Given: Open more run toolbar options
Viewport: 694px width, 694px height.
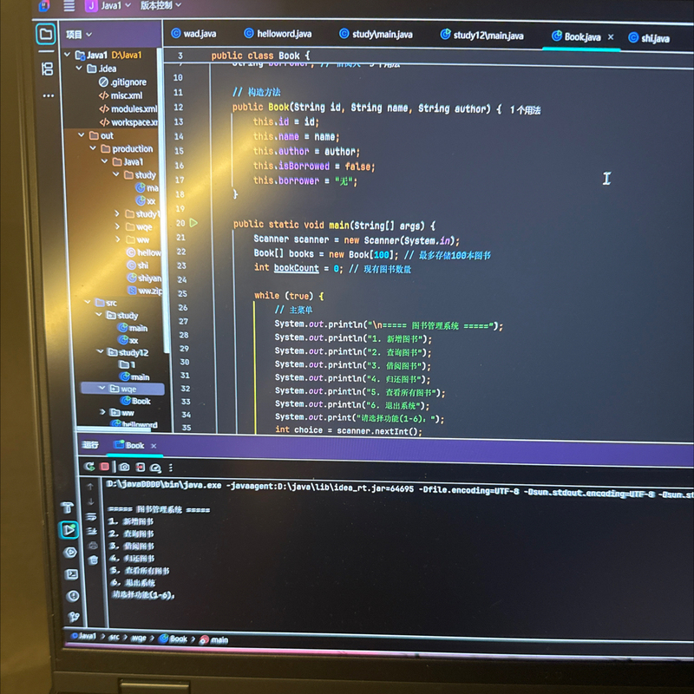Looking at the screenshot, I should (170, 468).
